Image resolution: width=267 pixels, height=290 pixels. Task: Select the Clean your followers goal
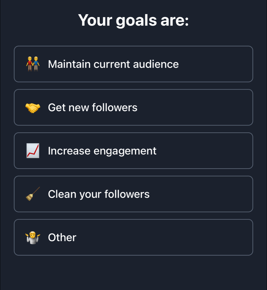(x=133, y=194)
